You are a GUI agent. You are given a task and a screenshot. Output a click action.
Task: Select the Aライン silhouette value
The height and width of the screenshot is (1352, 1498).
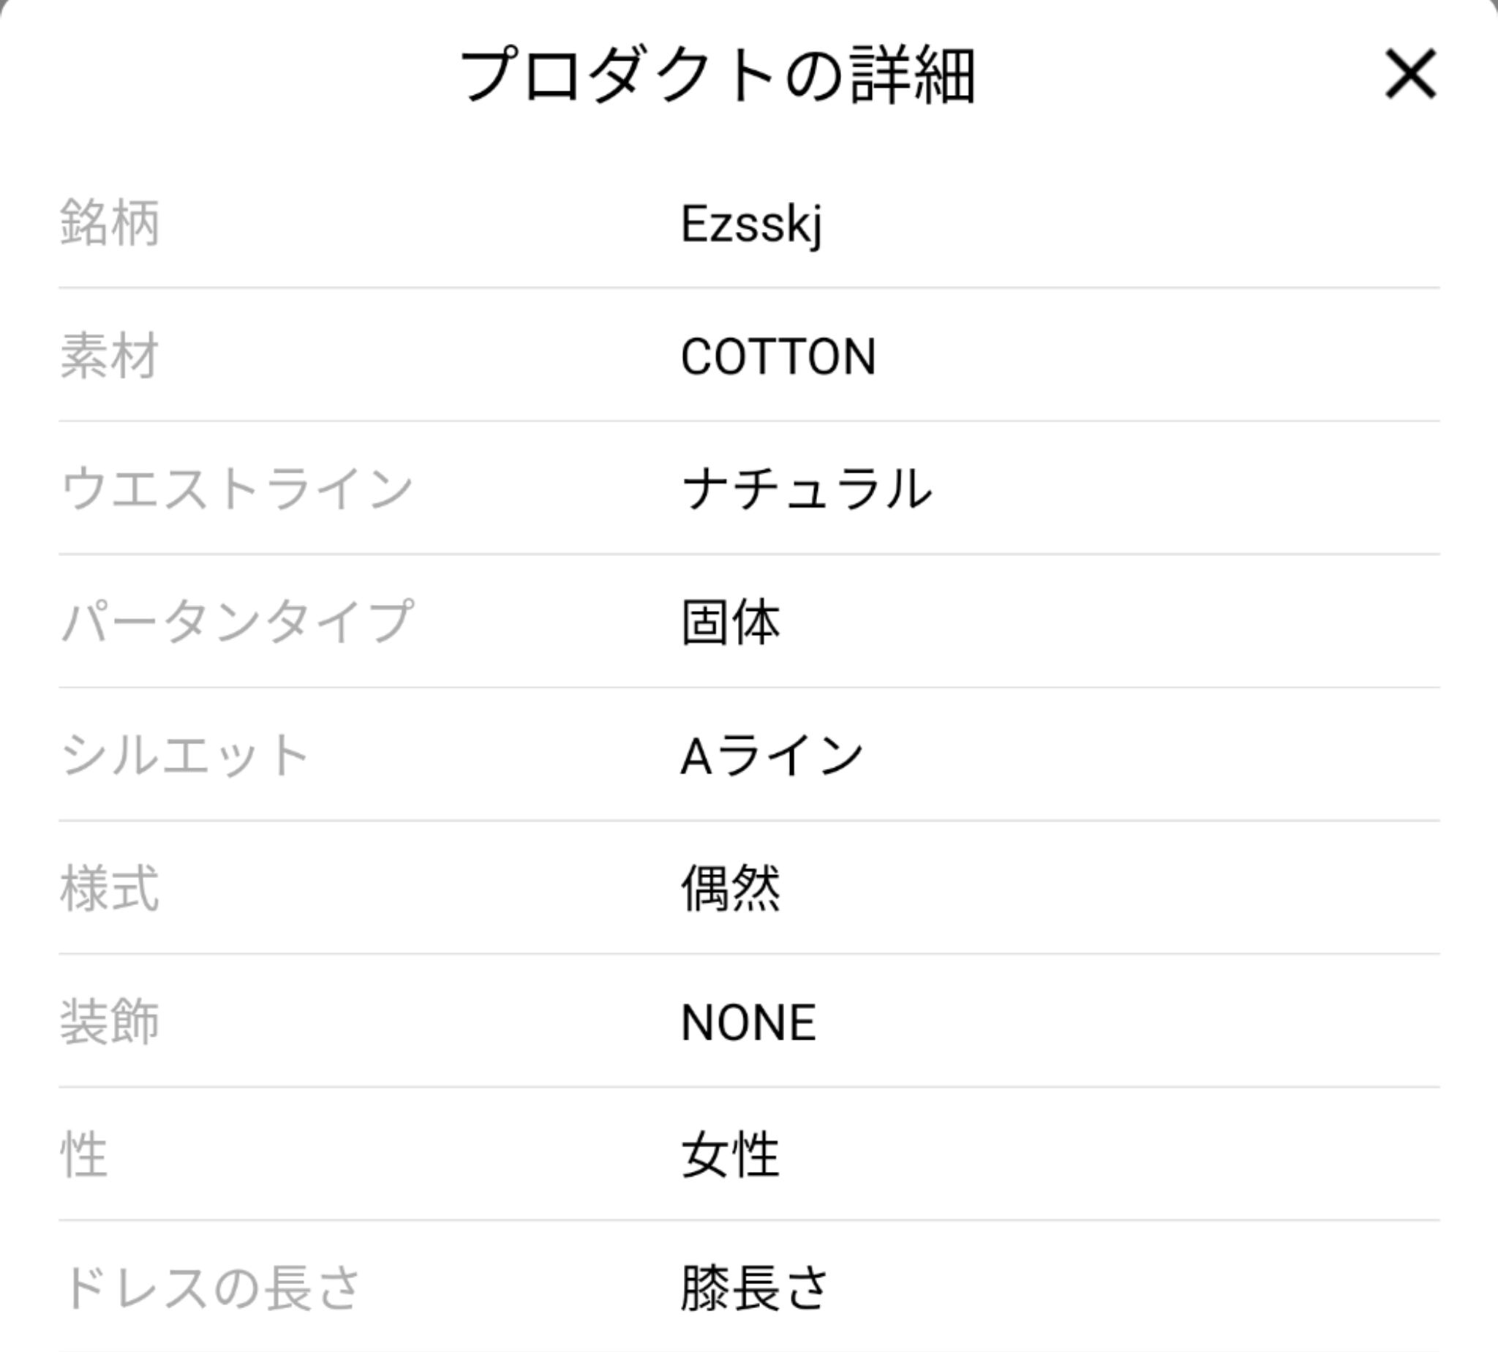coord(772,756)
